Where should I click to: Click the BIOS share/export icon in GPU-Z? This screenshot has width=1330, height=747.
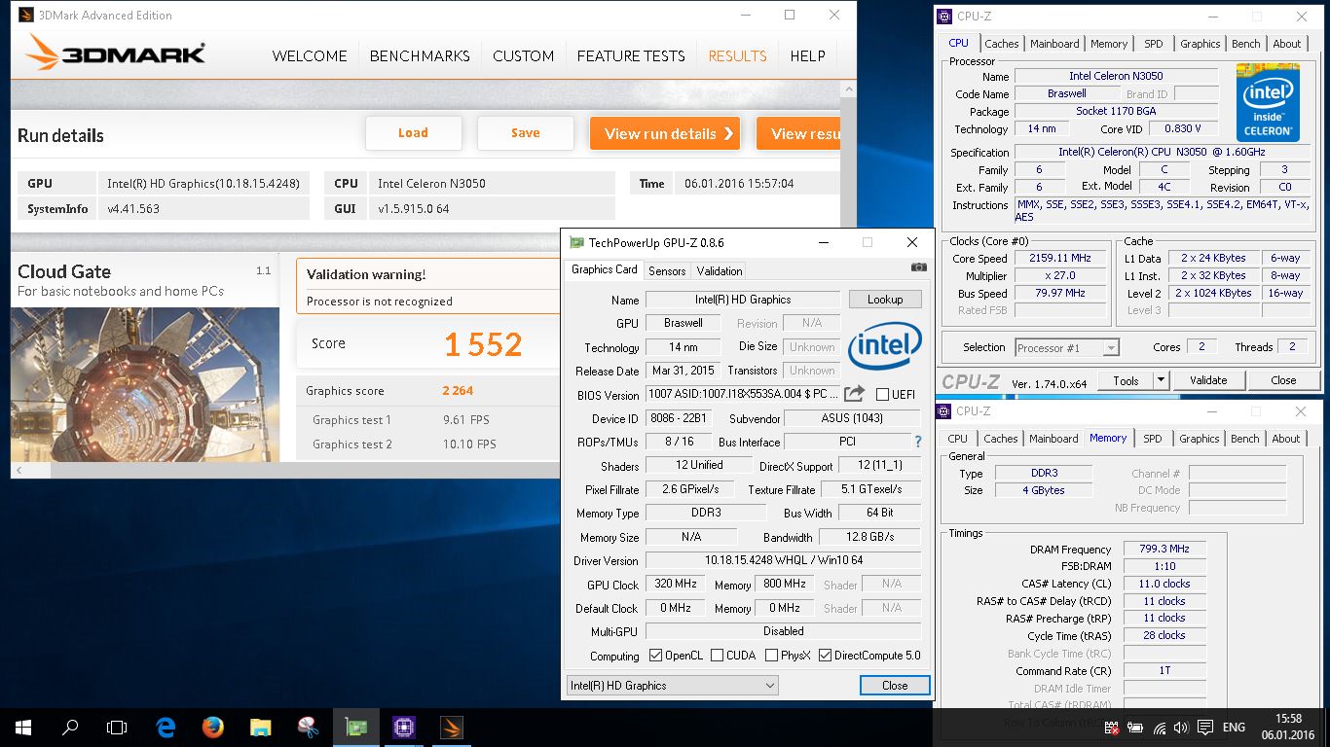pyautogui.click(x=854, y=393)
